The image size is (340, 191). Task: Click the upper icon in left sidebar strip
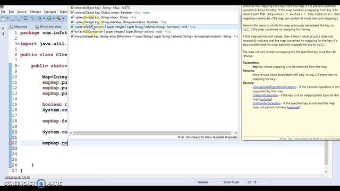tap(3, 28)
